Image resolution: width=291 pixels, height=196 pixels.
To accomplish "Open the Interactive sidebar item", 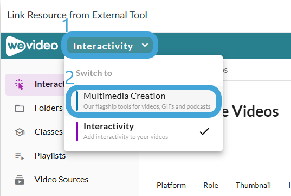I will click(35, 84).
